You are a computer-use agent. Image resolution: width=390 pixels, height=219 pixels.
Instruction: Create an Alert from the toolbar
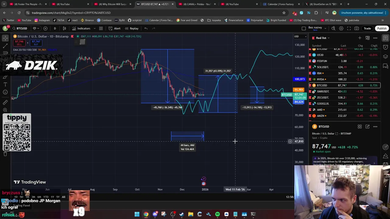[x=114, y=28]
